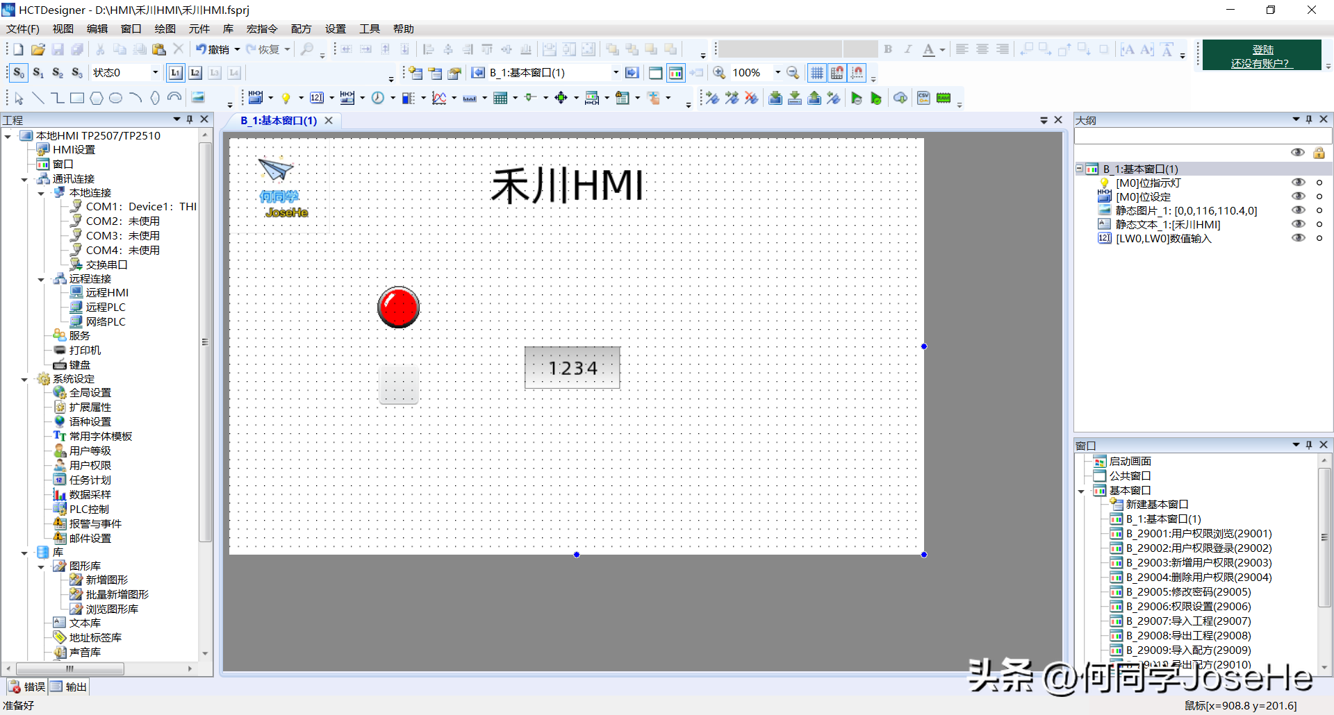Click the zoom in magnifier icon
The width and height of the screenshot is (1334, 715).
(x=719, y=73)
